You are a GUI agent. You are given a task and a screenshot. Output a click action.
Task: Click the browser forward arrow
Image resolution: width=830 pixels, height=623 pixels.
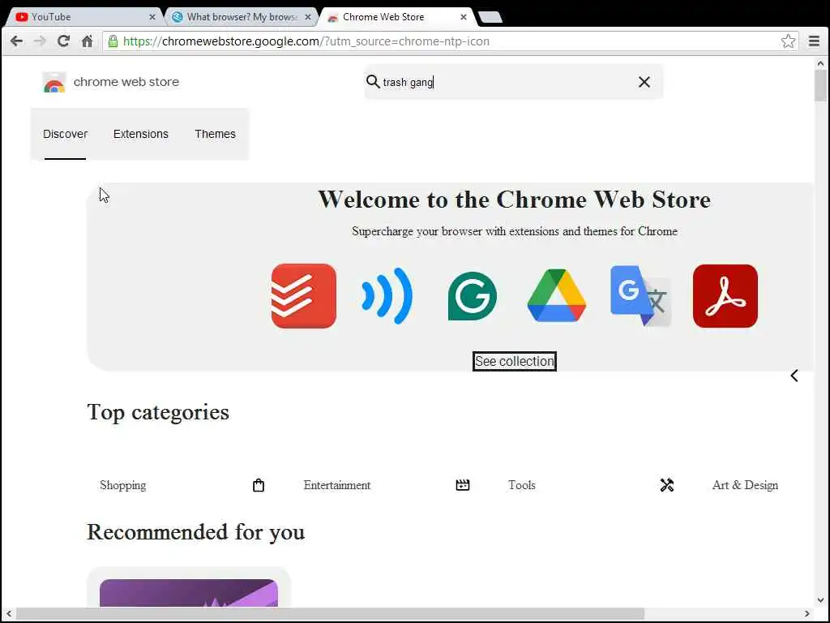40,41
